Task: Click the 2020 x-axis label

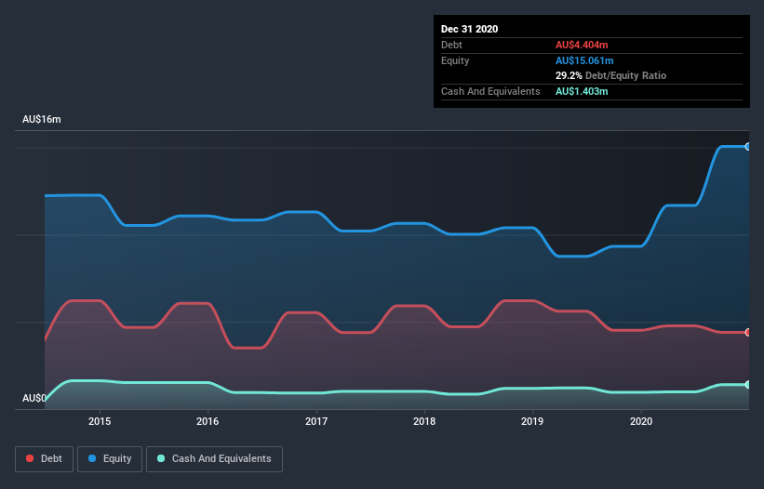Action: click(641, 421)
